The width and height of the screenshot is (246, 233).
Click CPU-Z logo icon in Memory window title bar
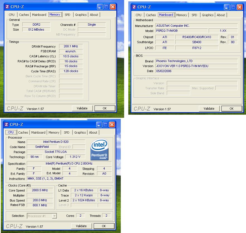7,7
